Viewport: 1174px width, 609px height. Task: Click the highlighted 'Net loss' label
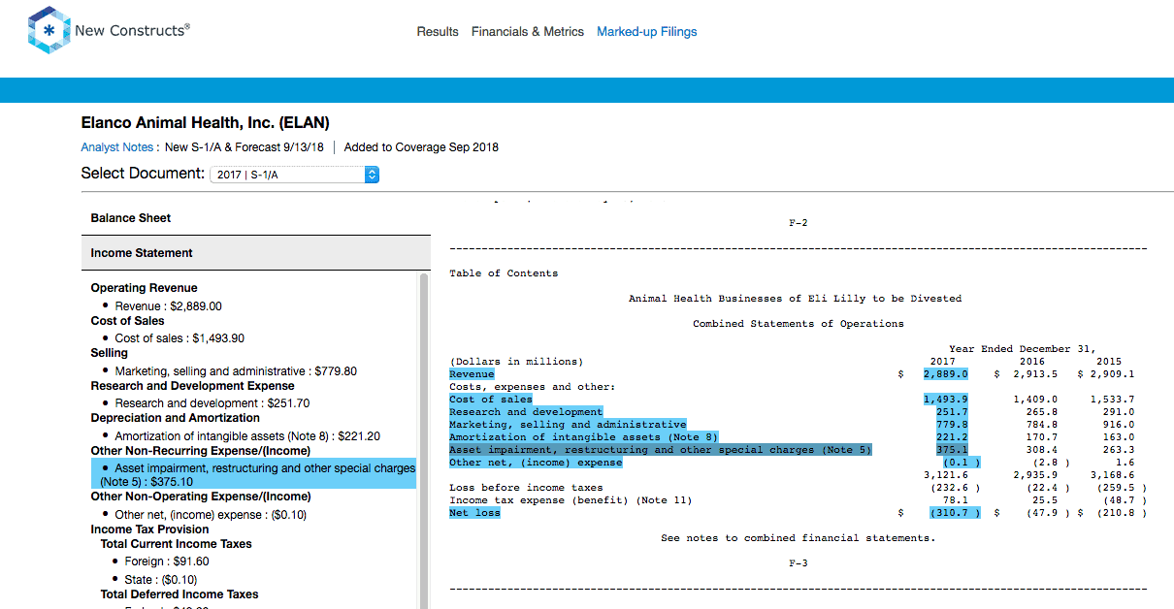pyautogui.click(x=474, y=513)
